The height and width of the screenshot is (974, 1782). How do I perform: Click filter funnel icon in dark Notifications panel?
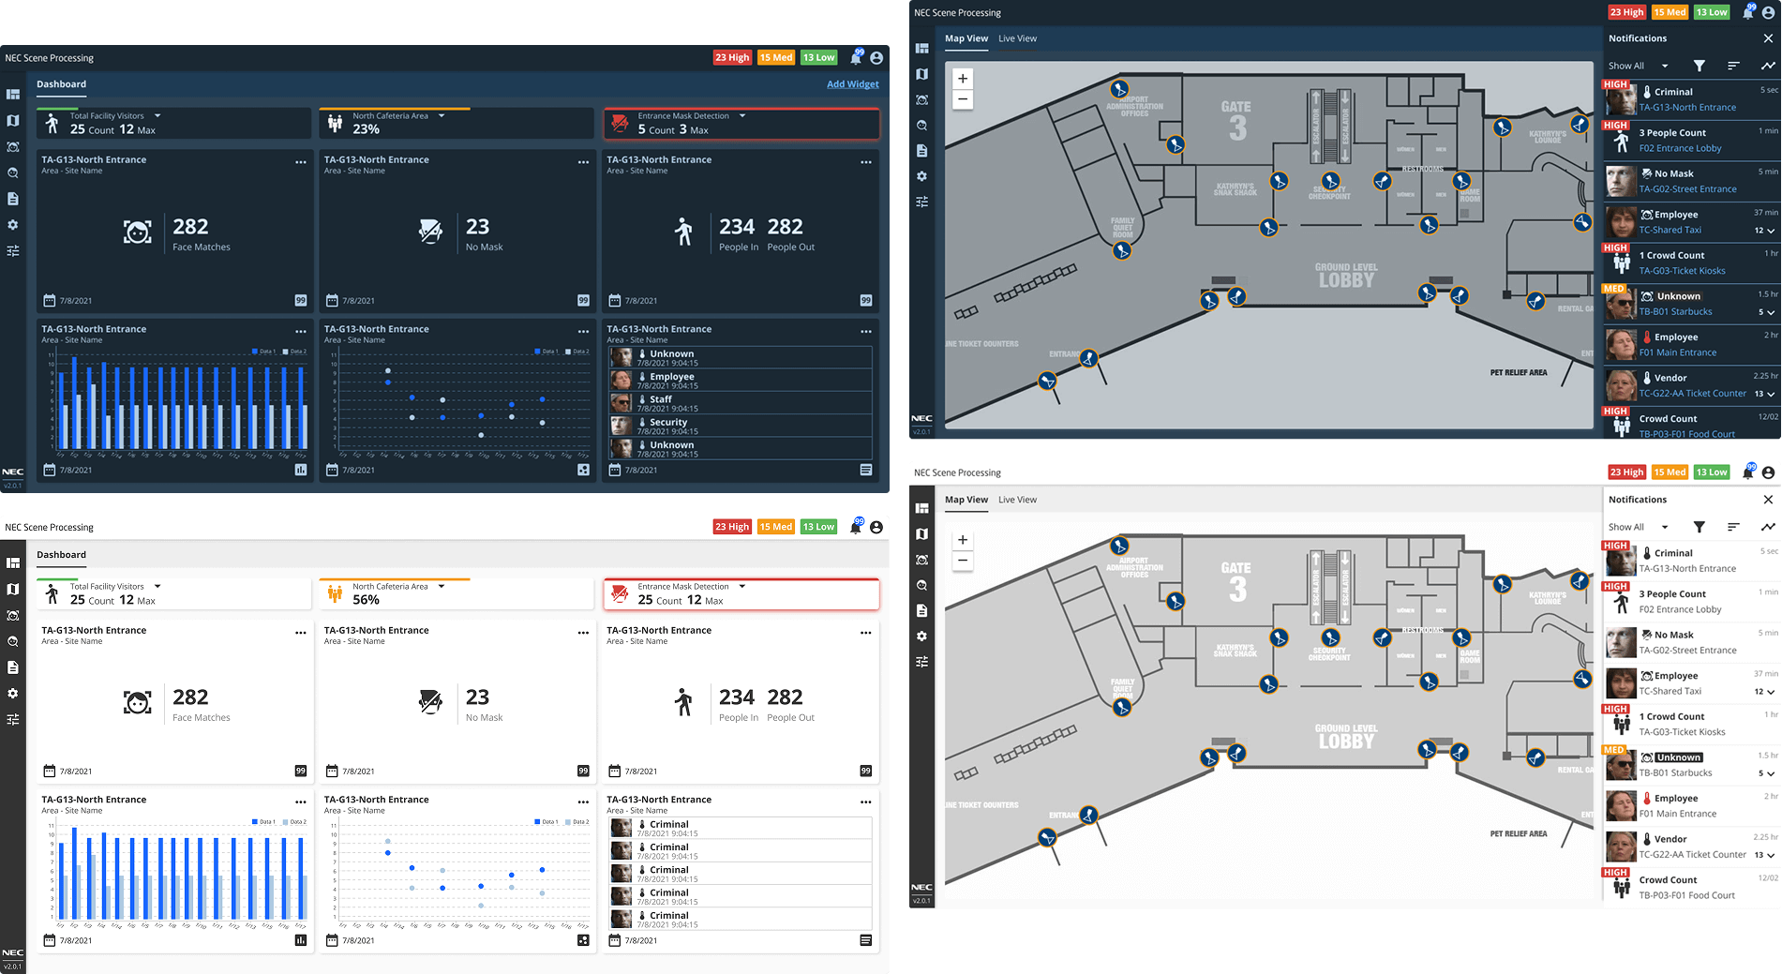click(1700, 66)
